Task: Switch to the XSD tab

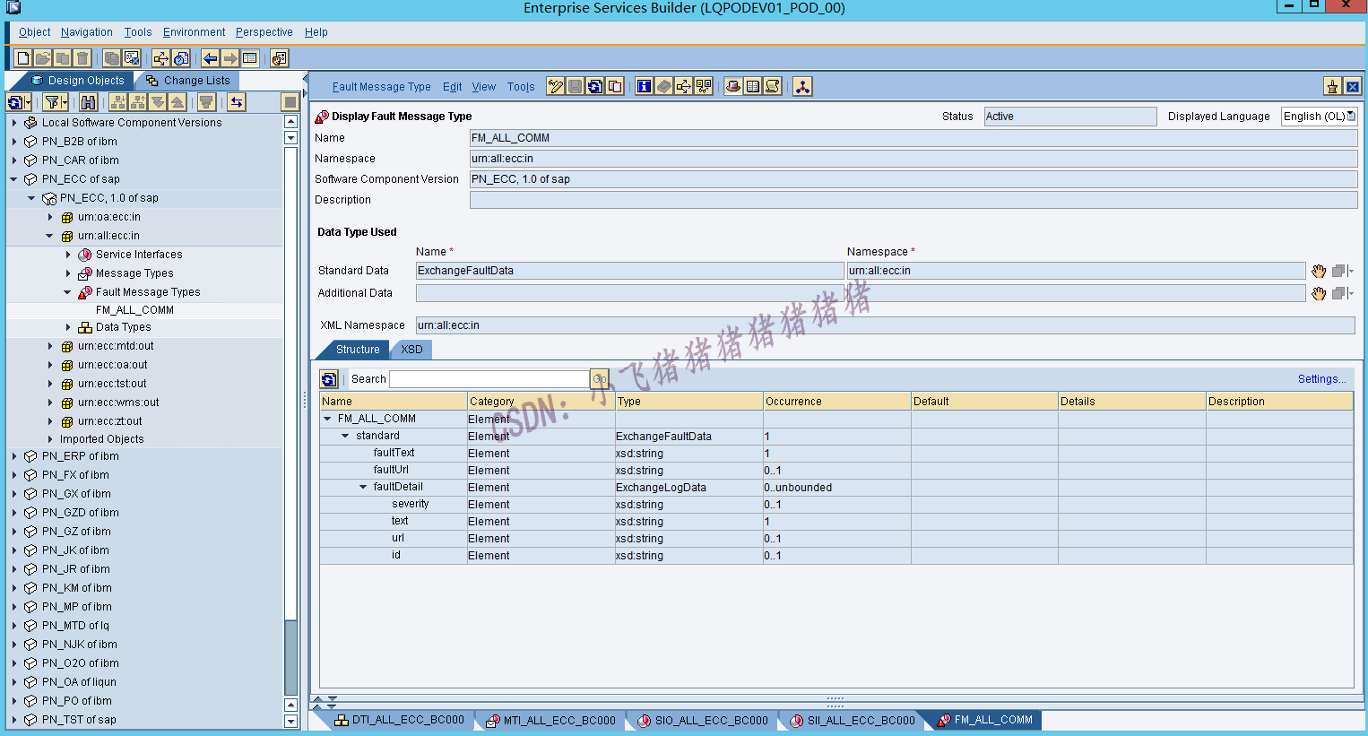Action: pyautogui.click(x=411, y=350)
